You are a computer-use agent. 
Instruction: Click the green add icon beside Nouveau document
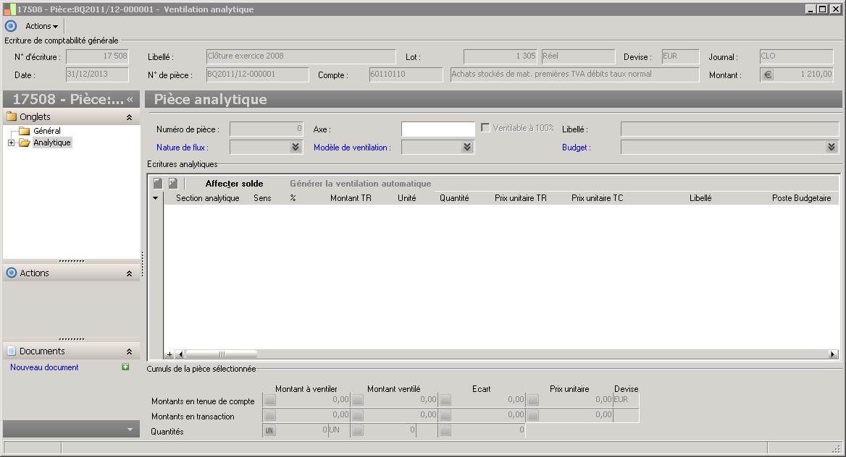coord(125,367)
